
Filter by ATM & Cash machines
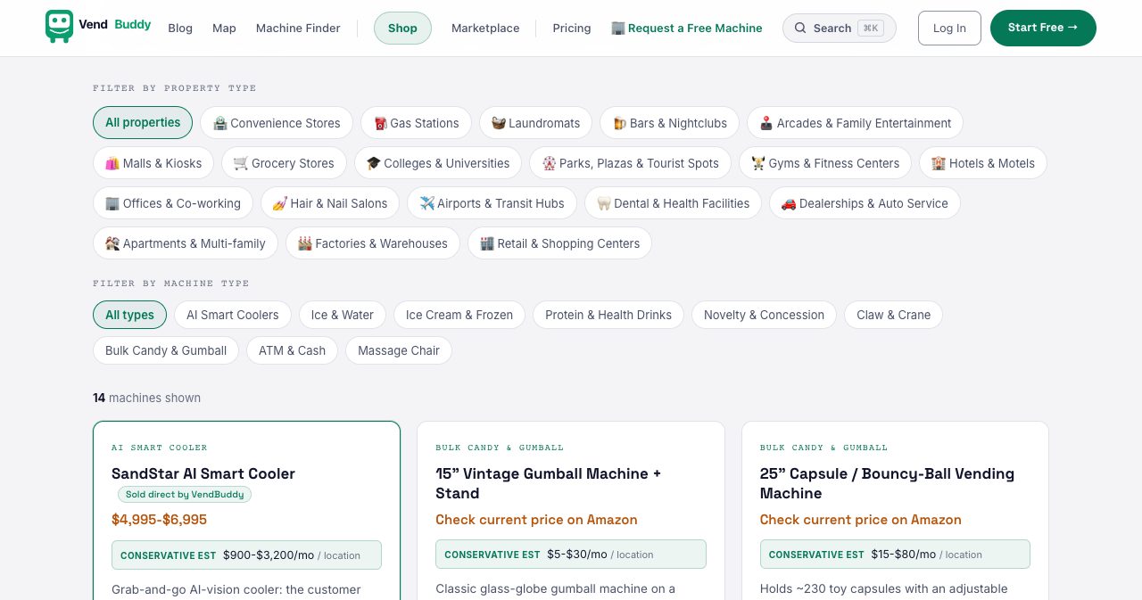coord(292,350)
